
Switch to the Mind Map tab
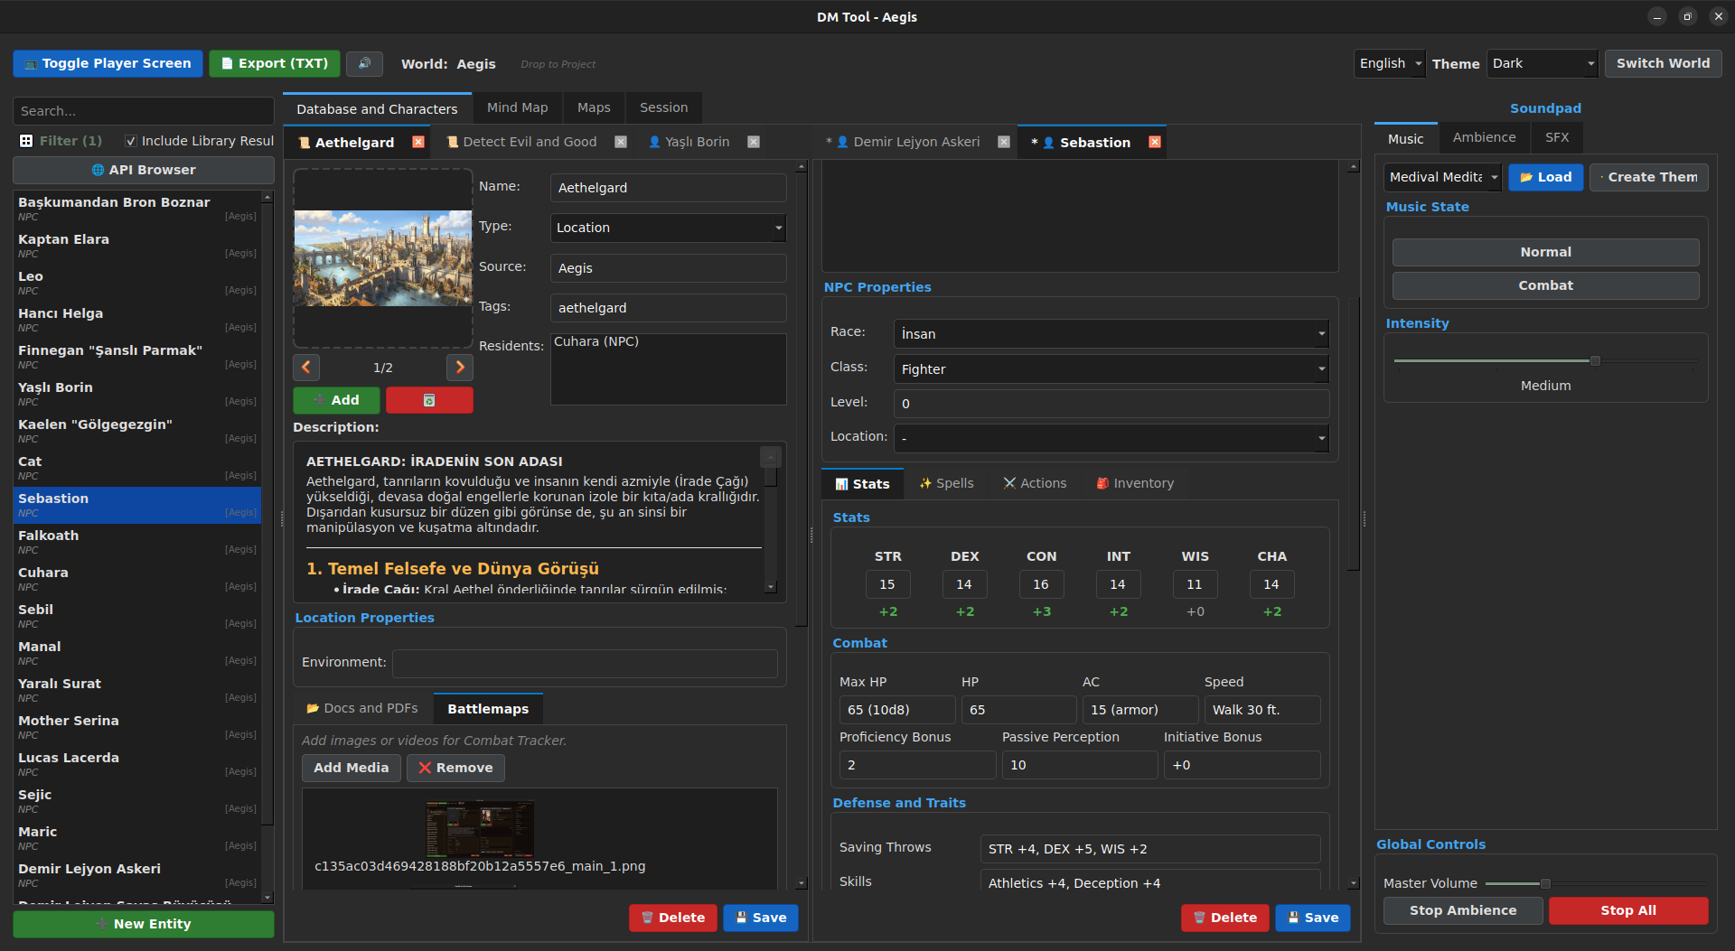pos(517,107)
